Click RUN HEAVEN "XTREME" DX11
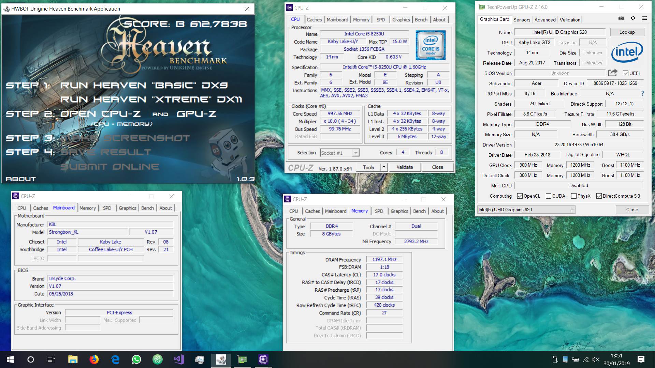Screen dimensions: 655x368 point(151,99)
